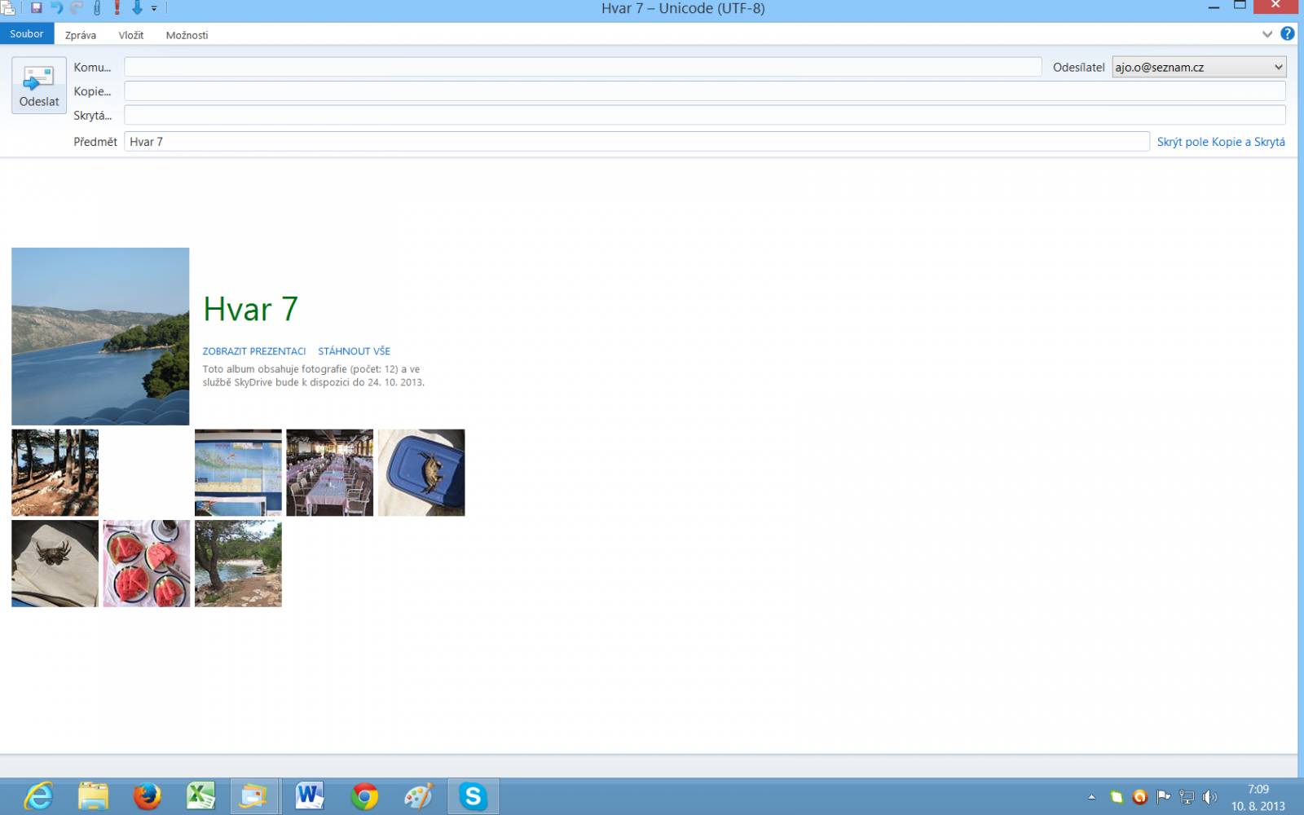Click the Komu... recipient button

[92, 68]
